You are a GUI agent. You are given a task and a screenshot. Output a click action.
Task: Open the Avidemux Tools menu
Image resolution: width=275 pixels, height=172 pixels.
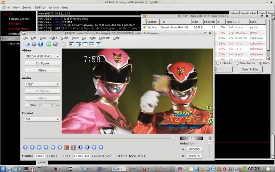point(75,38)
